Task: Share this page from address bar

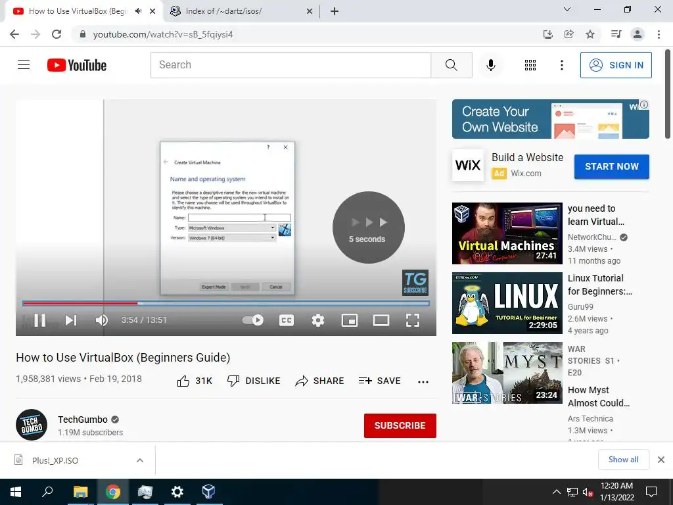Action: point(569,34)
